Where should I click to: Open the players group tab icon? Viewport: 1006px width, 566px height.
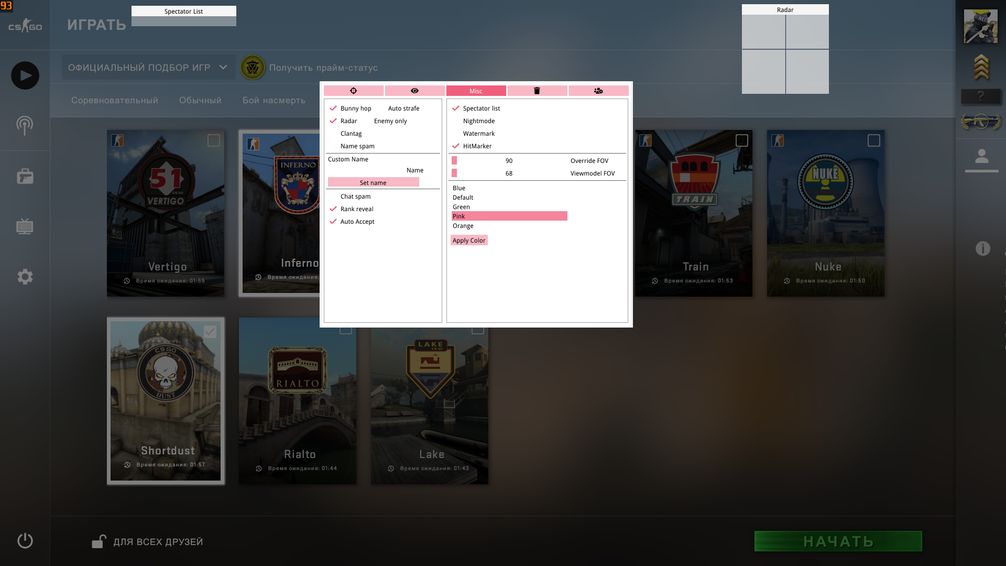(x=598, y=91)
